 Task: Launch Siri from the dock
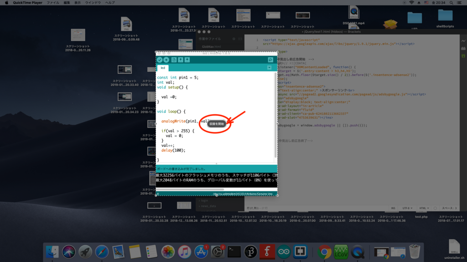coord(69,252)
